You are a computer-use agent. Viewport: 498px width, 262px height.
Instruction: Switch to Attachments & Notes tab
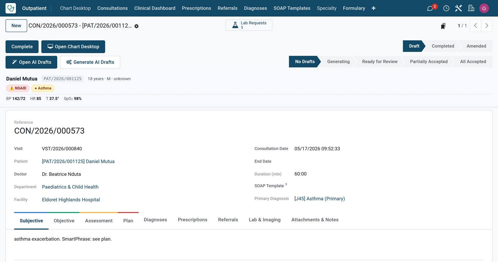pos(315,220)
